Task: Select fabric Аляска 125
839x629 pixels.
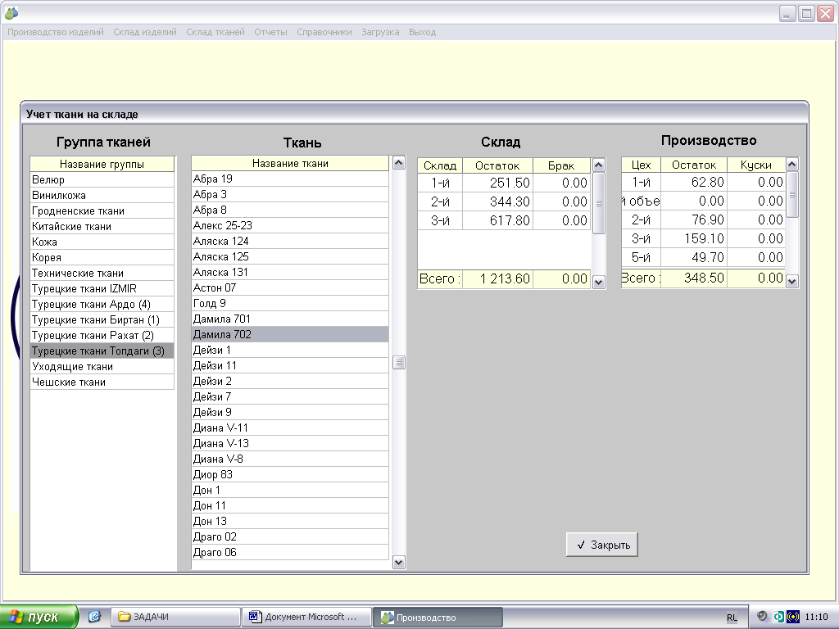Action: (290, 256)
